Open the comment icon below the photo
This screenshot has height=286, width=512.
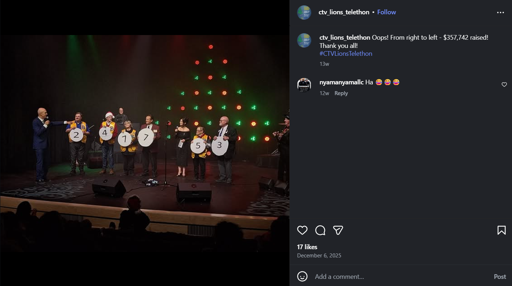click(x=320, y=230)
